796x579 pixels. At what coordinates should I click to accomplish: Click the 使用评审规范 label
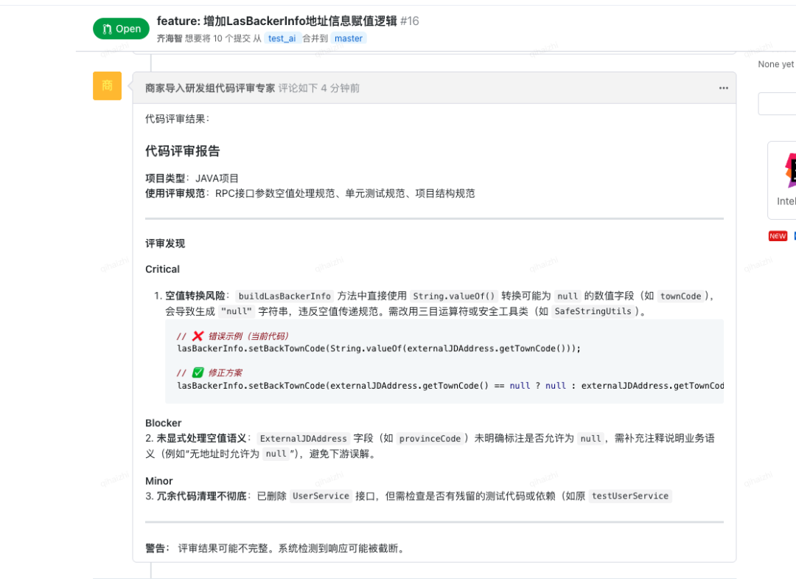click(x=175, y=193)
